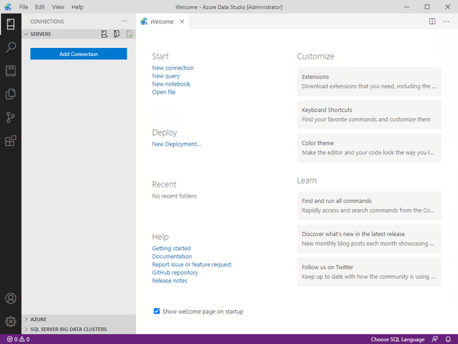Click Report issue or feature request

coord(191,264)
